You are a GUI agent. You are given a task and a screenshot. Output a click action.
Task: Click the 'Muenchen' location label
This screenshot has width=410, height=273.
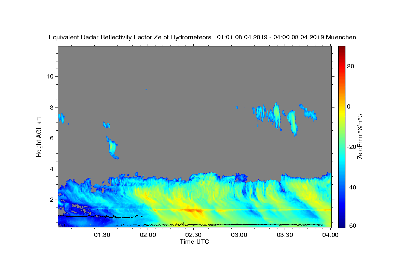click(x=341, y=38)
